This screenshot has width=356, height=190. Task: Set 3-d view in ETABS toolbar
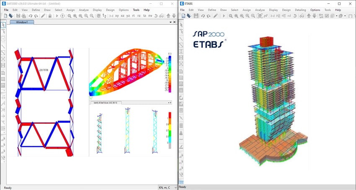[272, 16]
